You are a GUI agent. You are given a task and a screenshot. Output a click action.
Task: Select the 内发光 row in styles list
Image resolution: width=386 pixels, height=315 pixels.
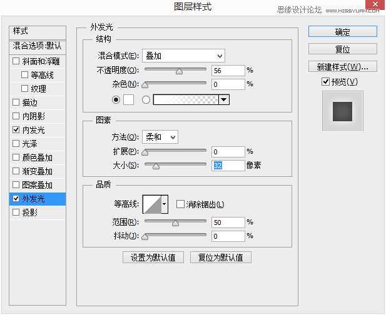pyautogui.click(x=38, y=130)
